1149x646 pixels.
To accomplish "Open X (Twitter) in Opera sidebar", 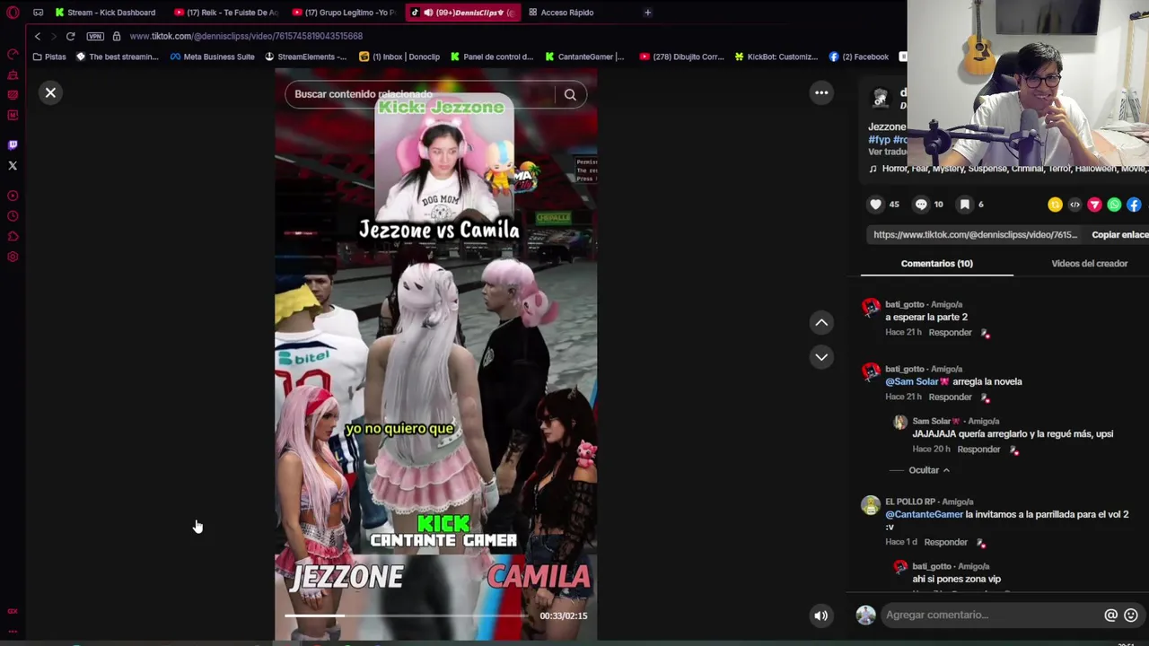I will [x=13, y=165].
